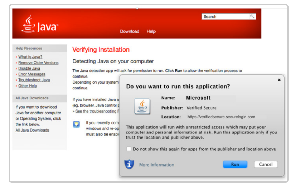Click the publisher value 'Verified Secure'
The height and width of the screenshot is (188, 295).
tap(201, 108)
